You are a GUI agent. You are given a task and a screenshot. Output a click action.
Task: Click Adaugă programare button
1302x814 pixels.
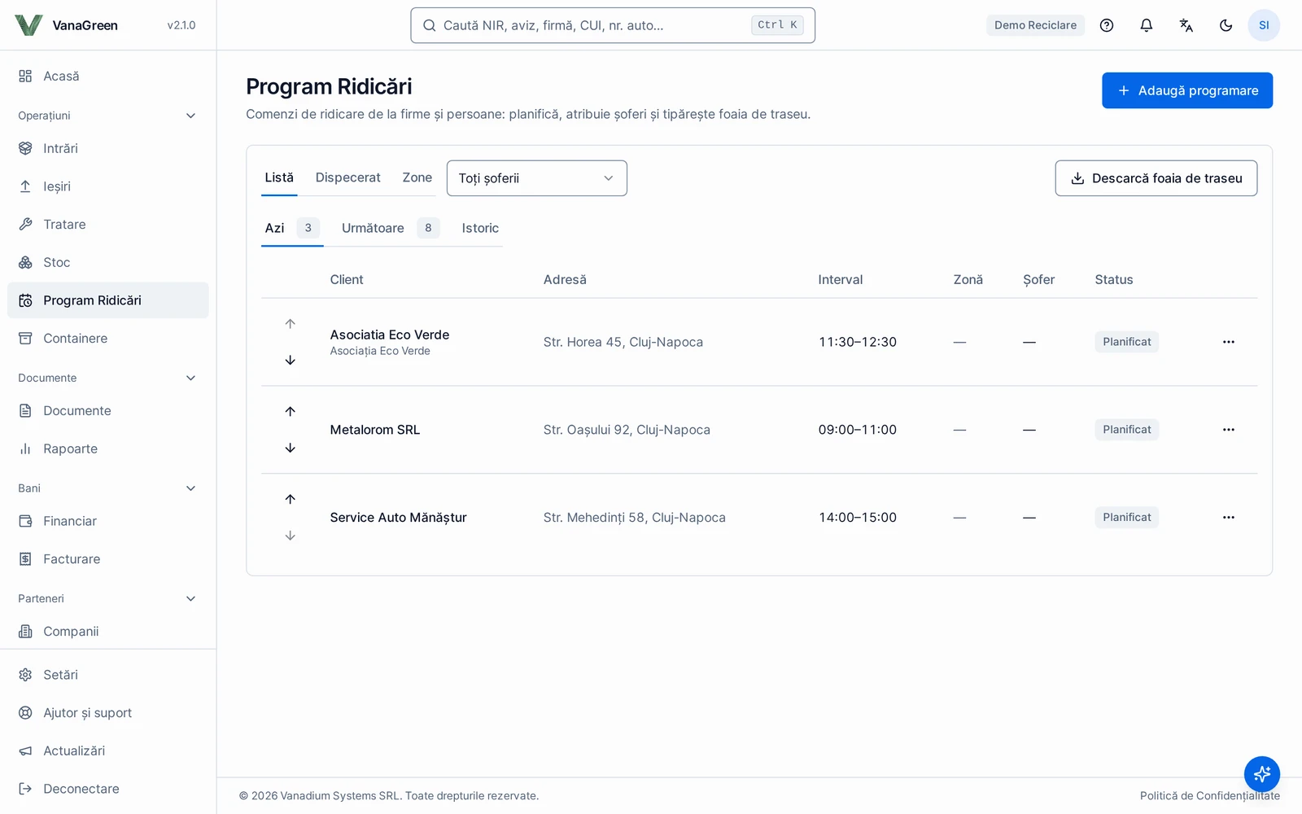click(x=1187, y=90)
